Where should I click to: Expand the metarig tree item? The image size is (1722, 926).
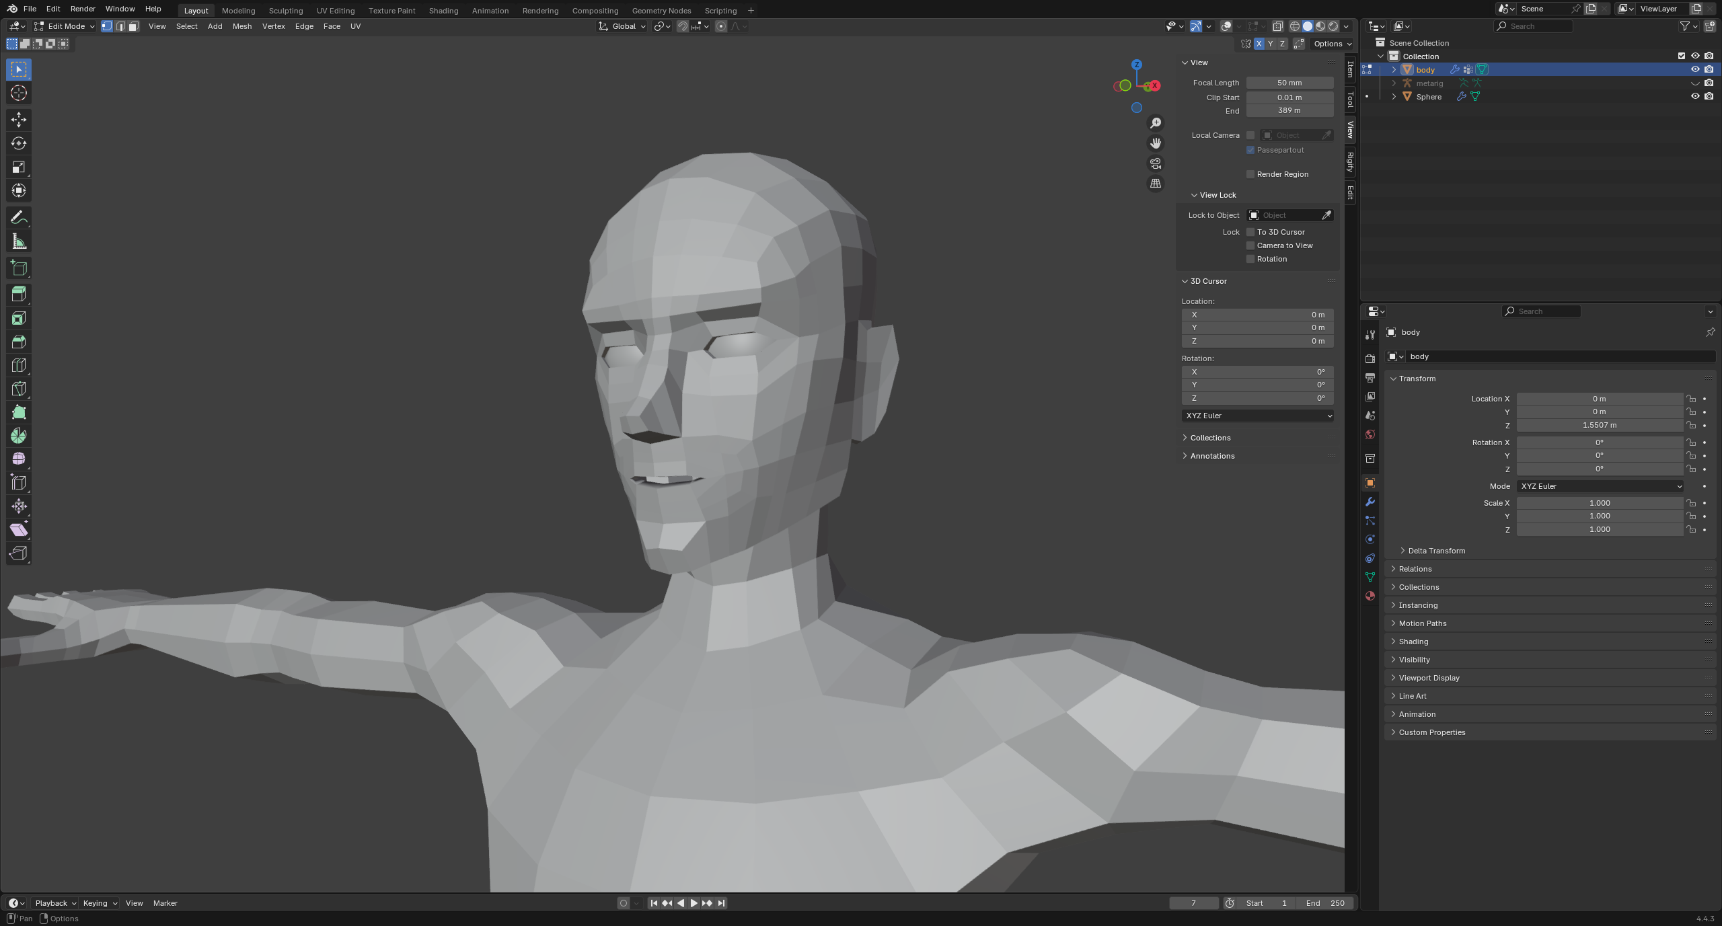pyautogui.click(x=1394, y=83)
